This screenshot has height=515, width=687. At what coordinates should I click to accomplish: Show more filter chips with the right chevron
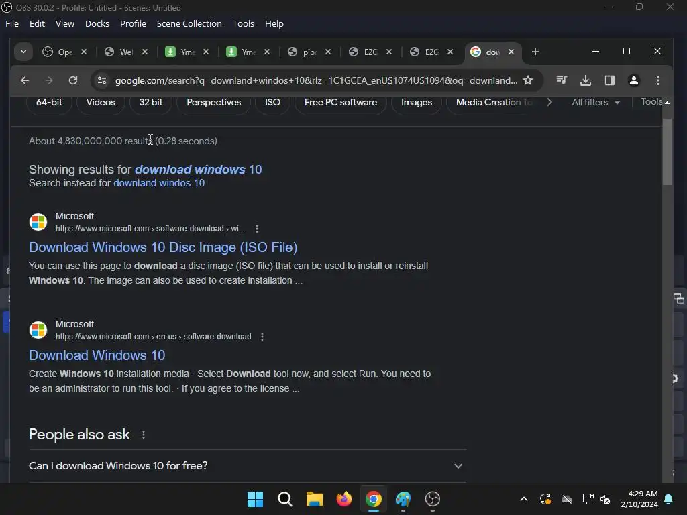[549, 102]
